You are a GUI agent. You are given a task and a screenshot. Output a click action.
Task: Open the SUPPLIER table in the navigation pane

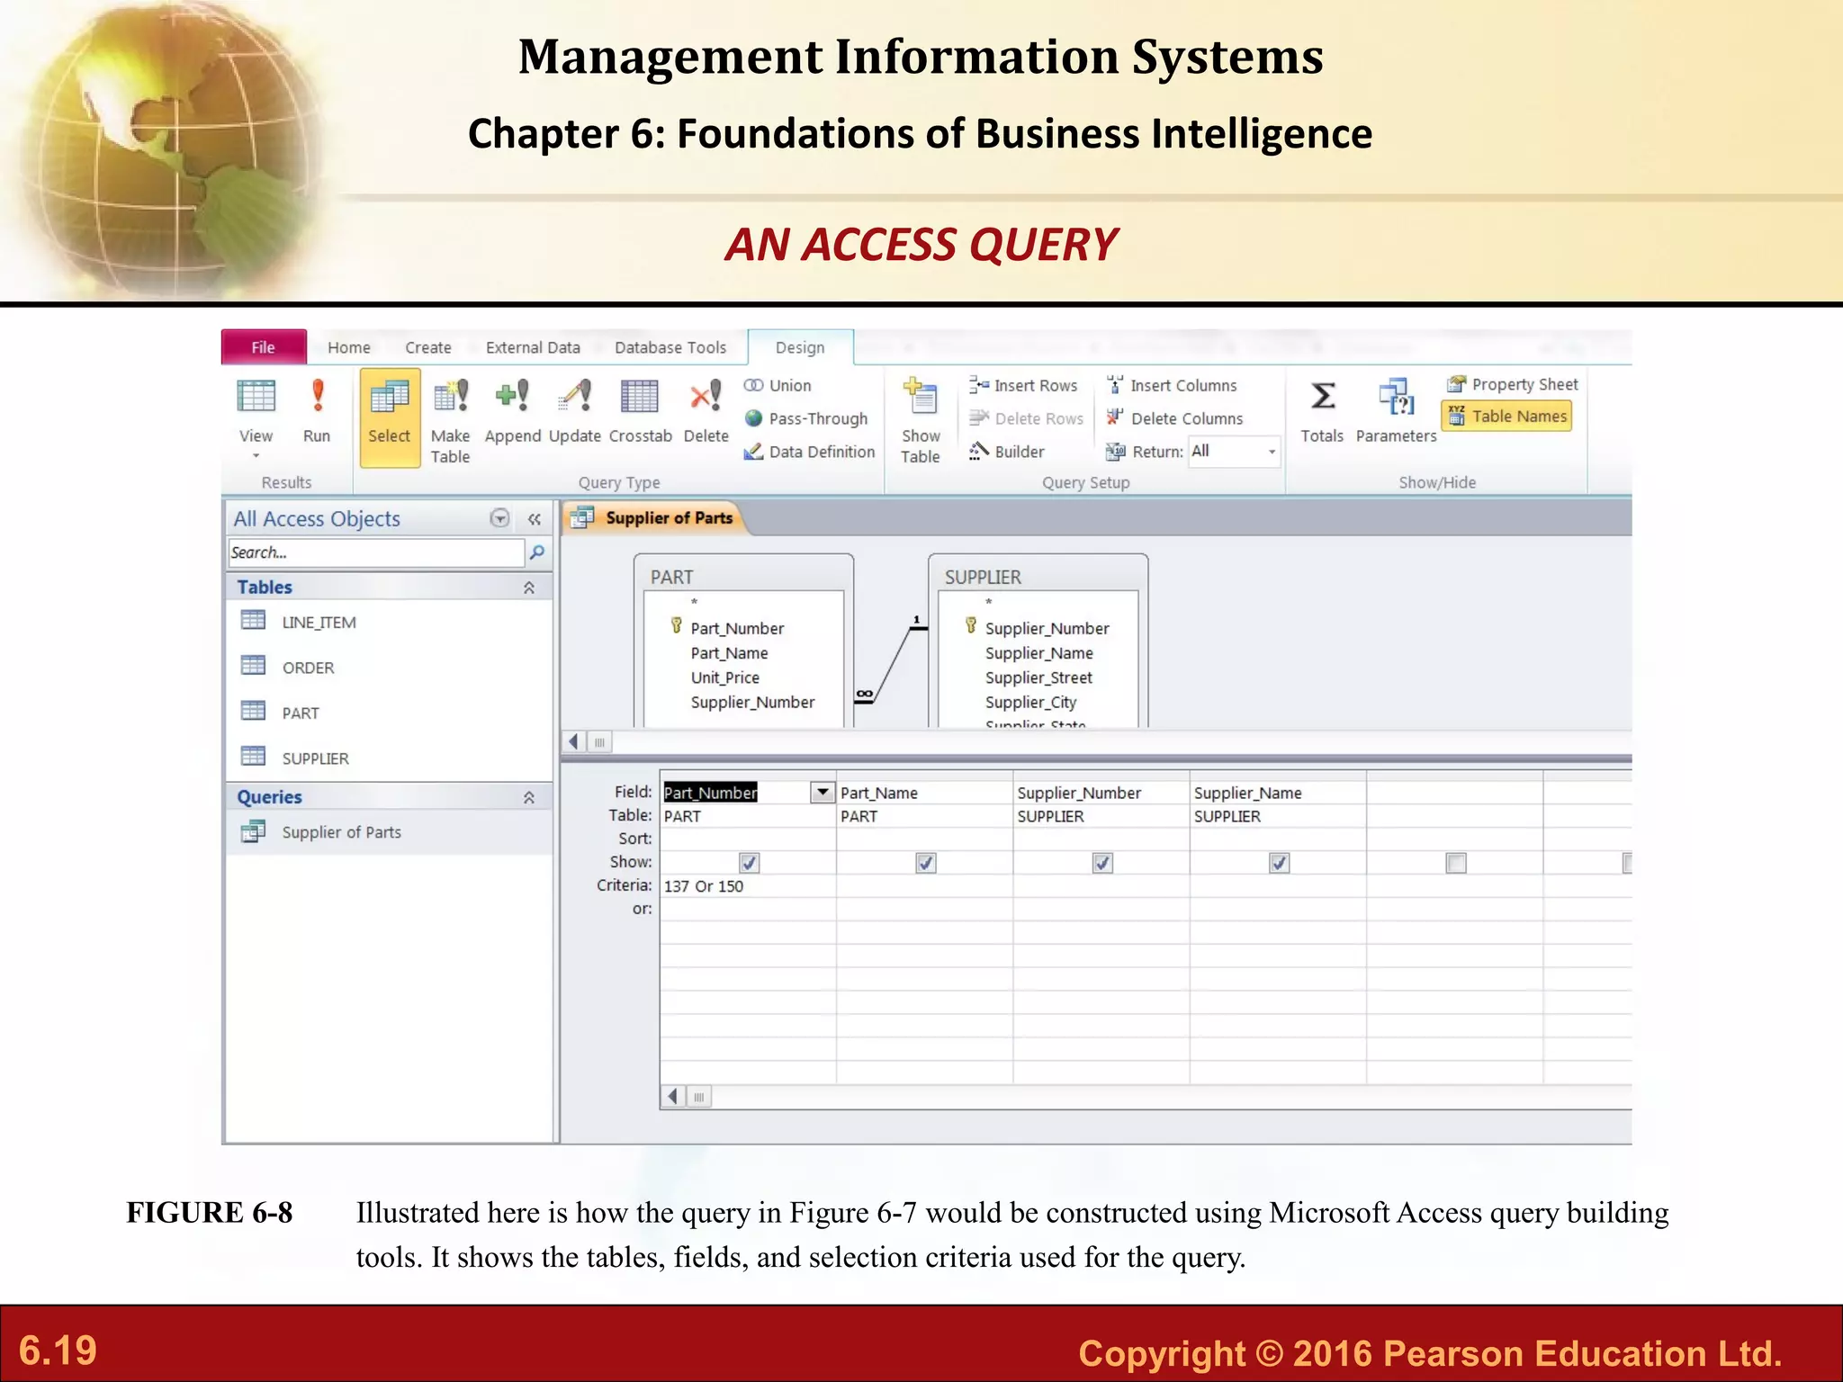[x=315, y=758]
